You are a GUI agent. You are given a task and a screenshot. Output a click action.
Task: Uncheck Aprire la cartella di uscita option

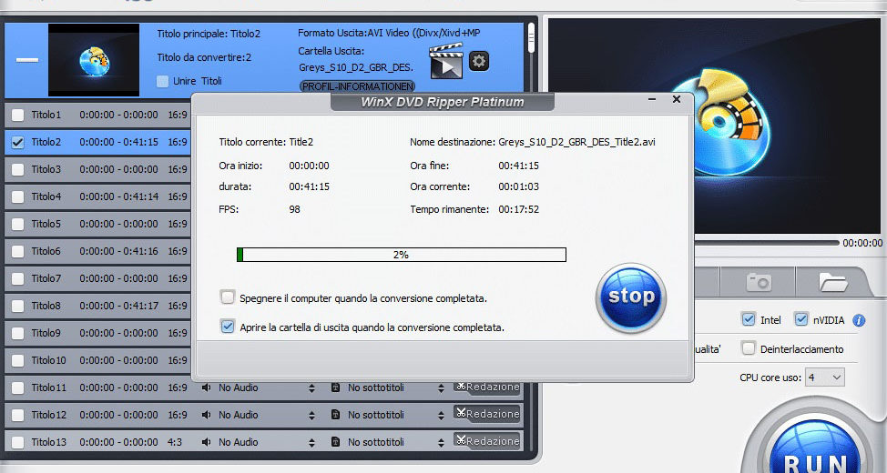228,327
